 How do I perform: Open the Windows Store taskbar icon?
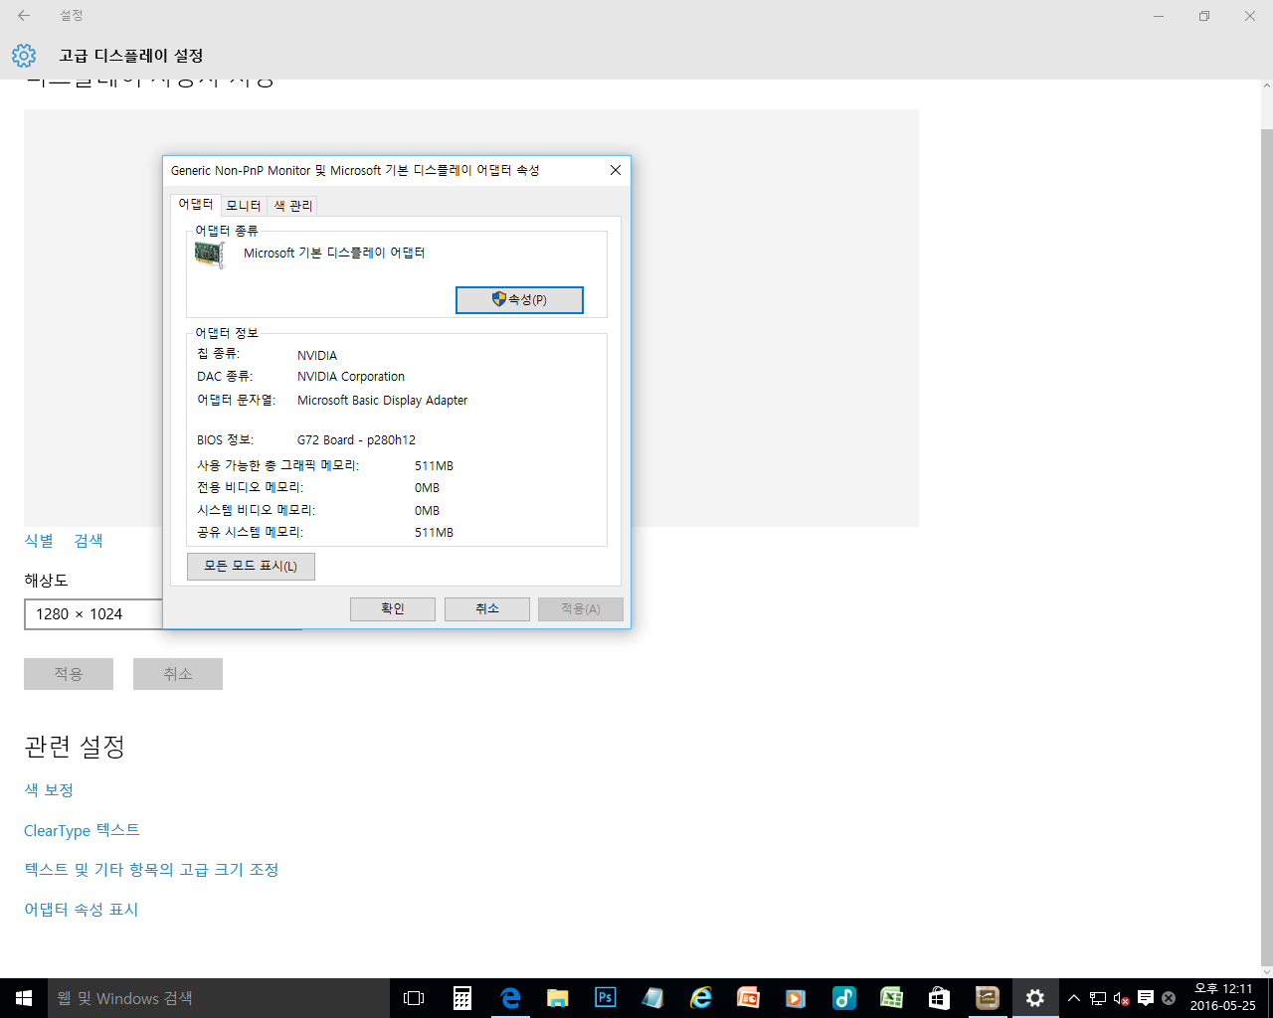coord(939,998)
